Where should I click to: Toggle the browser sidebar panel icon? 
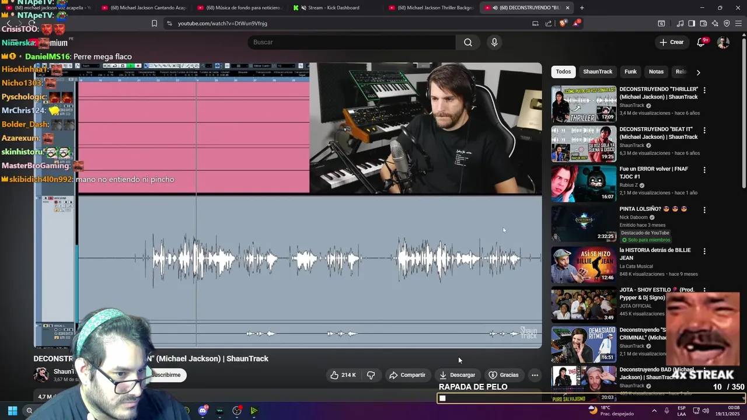click(692, 23)
